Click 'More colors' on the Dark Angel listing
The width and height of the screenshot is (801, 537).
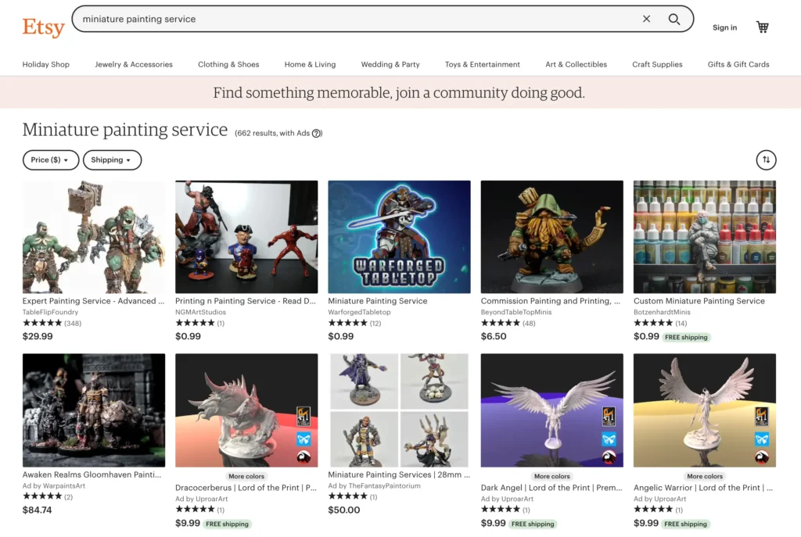[551, 476]
